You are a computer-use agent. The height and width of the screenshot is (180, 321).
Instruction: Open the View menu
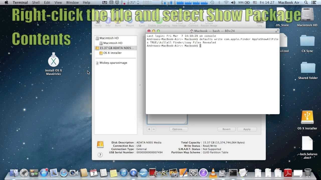(x=58, y=2)
